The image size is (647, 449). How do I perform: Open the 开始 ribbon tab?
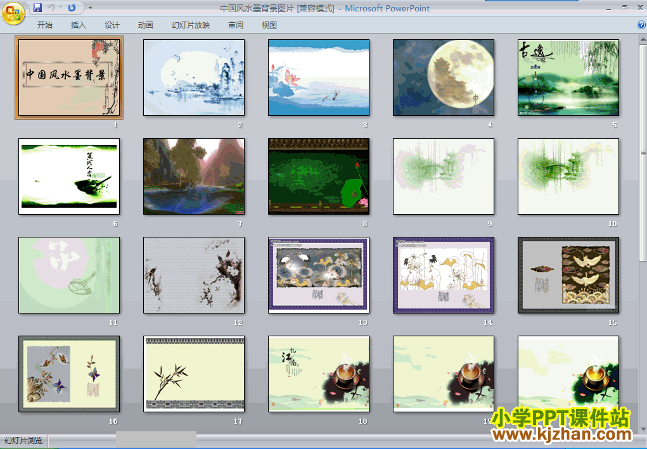coord(44,25)
